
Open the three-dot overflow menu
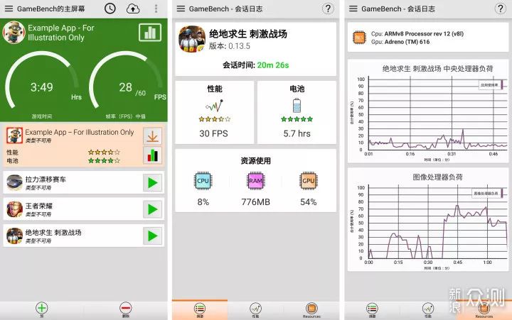(156, 9)
